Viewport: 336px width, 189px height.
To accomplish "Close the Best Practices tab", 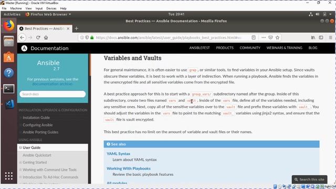I will 68,28.
